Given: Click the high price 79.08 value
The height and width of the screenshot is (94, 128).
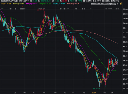Looking at the screenshot, I should click(64, 1).
